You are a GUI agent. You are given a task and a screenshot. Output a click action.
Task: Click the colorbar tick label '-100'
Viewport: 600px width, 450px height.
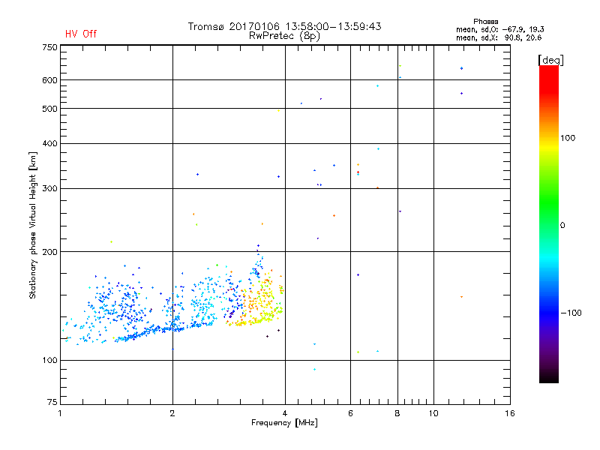click(571, 313)
